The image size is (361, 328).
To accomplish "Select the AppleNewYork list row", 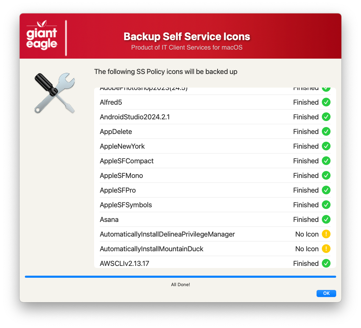I will click(215, 146).
